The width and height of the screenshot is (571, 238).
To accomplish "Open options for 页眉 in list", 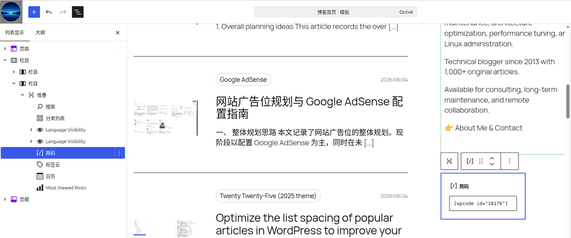I will [119, 48].
